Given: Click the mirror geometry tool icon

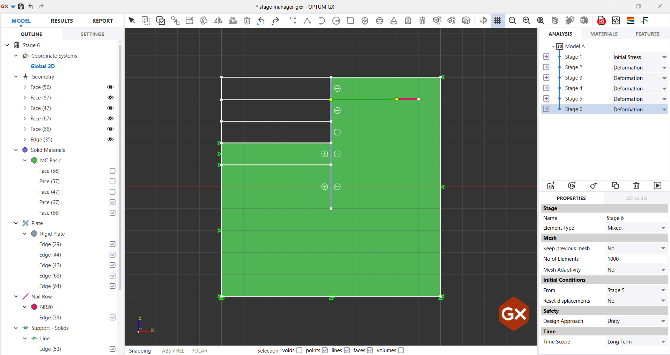Looking at the screenshot, I should 218,21.
